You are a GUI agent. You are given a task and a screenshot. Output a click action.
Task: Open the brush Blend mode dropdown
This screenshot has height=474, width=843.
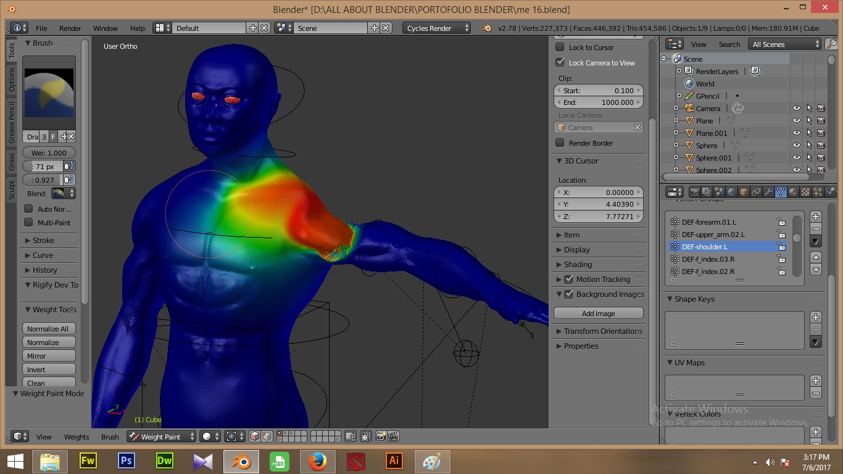[x=64, y=193]
